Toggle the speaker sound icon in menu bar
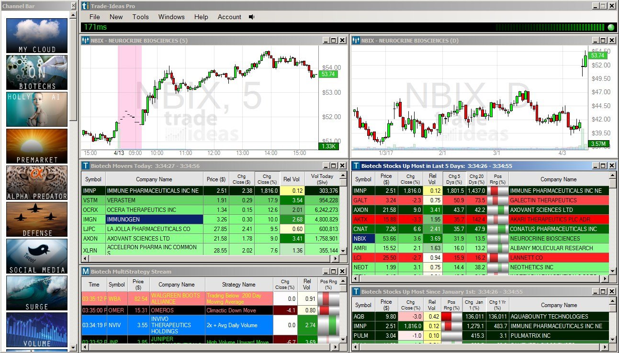Screen dimensions: 619x353 252,17
